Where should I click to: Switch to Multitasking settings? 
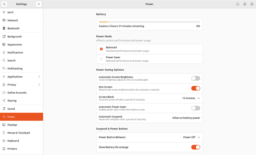(x=22, y=68)
